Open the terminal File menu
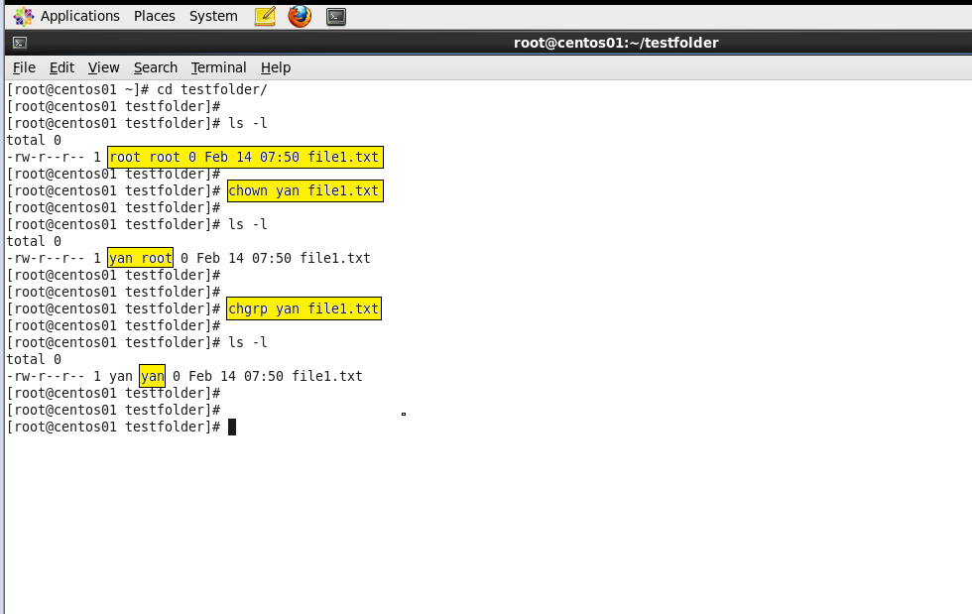Image resolution: width=972 pixels, height=614 pixels. pos(24,67)
